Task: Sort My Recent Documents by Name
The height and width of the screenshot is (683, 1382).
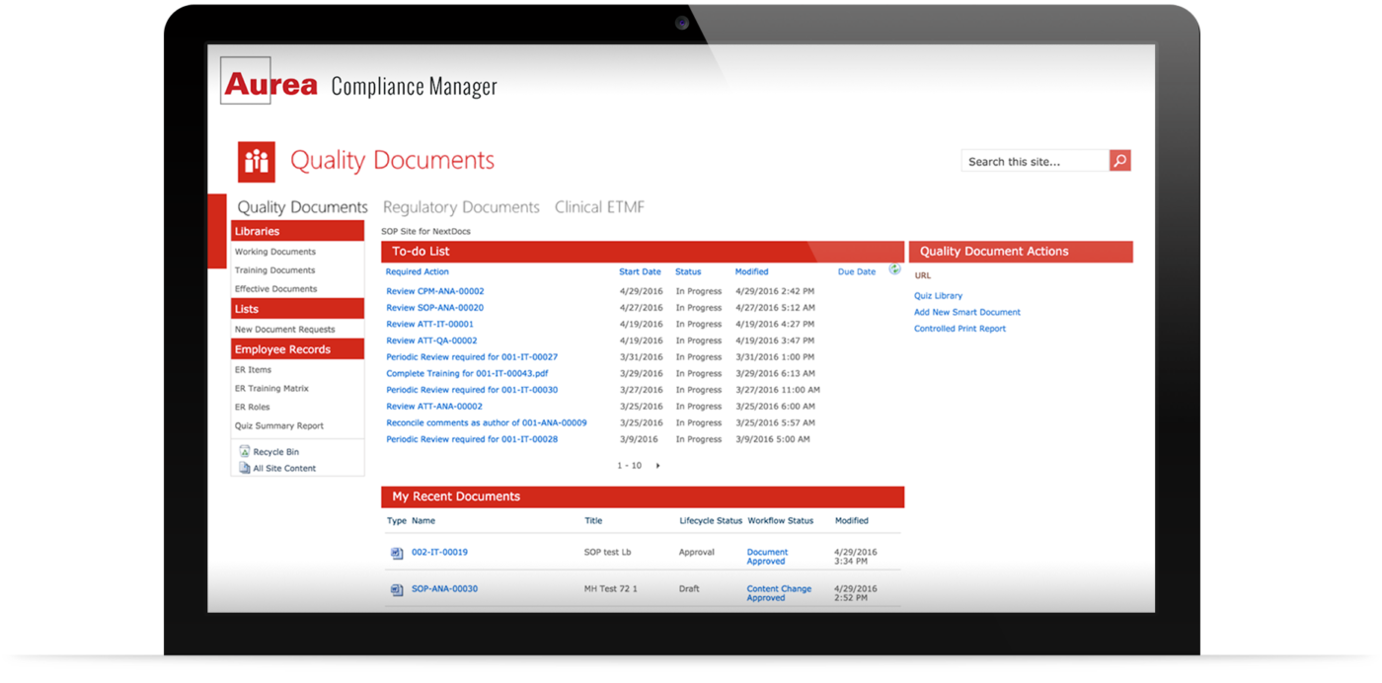Action: (x=423, y=520)
